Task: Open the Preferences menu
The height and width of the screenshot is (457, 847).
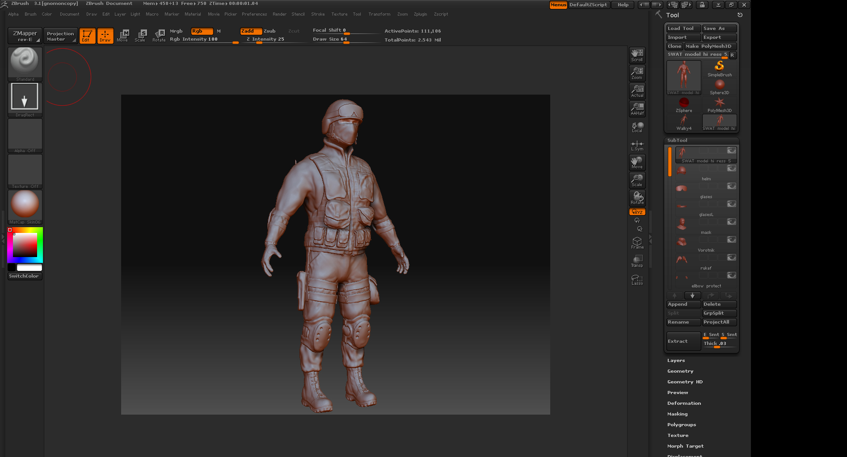Action: (x=254, y=14)
